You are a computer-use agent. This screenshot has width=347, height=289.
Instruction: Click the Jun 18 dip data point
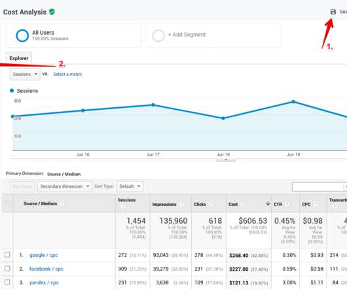tap(223, 118)
